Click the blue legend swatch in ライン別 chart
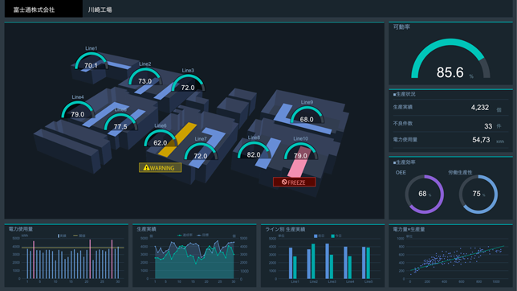This screenshot has height=291, width=517. tap(315, 236)
